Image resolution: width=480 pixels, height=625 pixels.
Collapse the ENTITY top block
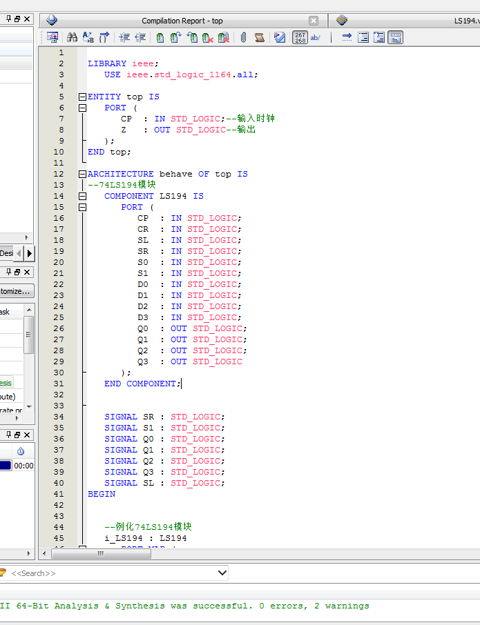(x=83, y=97)
